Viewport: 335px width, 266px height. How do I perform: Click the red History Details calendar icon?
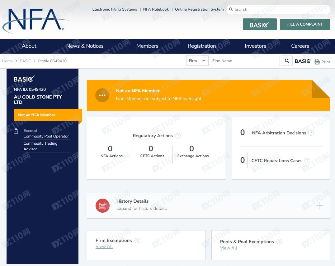[x=102, y=206]
